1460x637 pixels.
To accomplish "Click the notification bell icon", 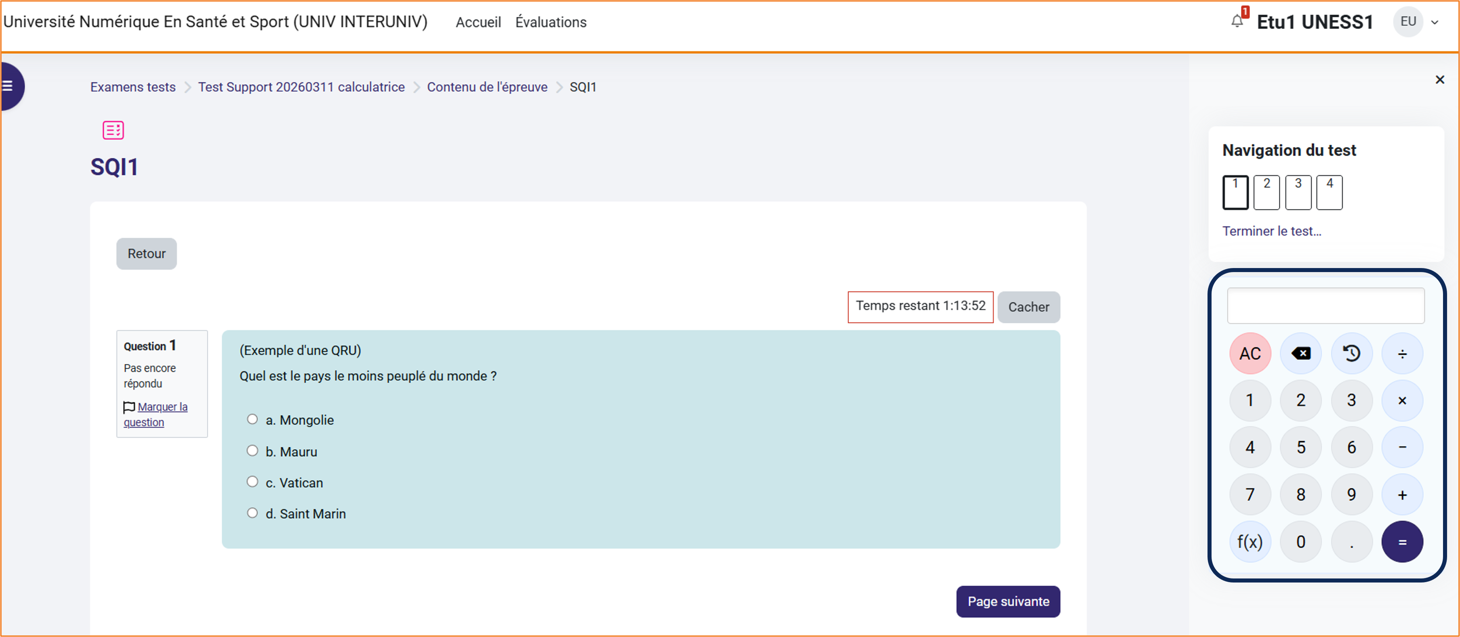I will (1237, 21).
